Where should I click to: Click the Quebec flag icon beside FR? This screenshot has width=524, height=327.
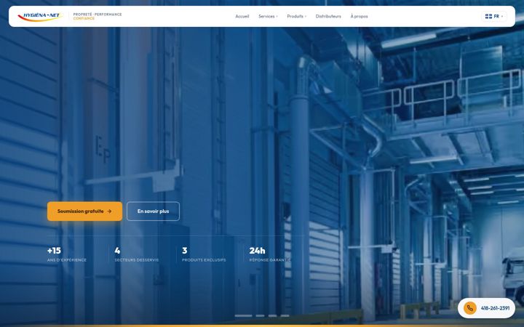coord(488,16)
